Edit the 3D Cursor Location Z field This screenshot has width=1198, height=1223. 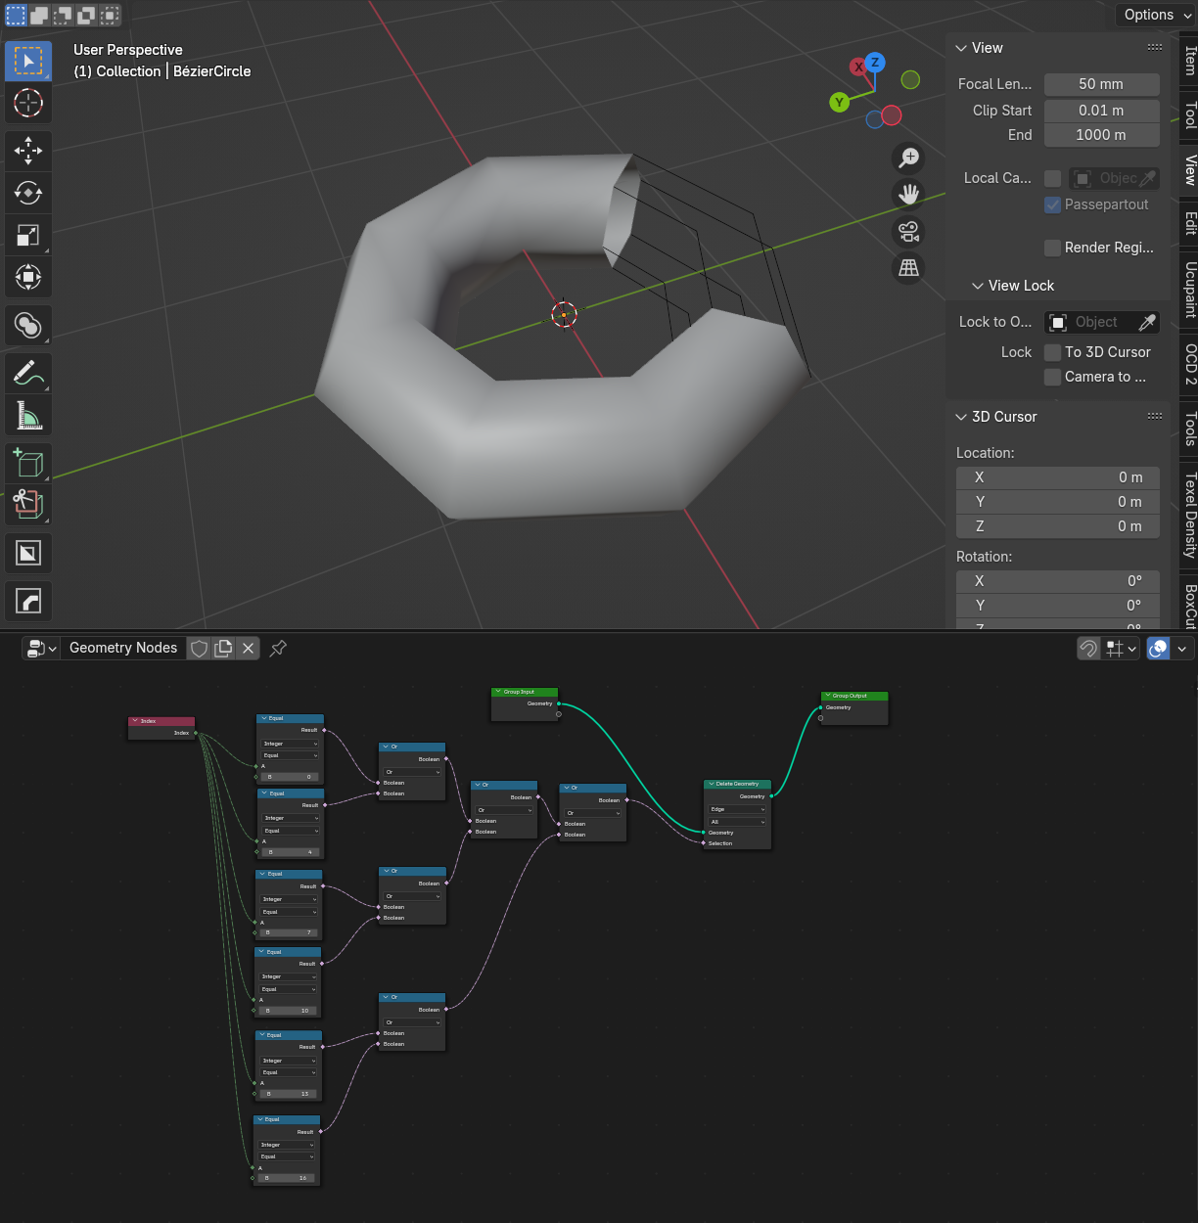(x=1058, y=526)
